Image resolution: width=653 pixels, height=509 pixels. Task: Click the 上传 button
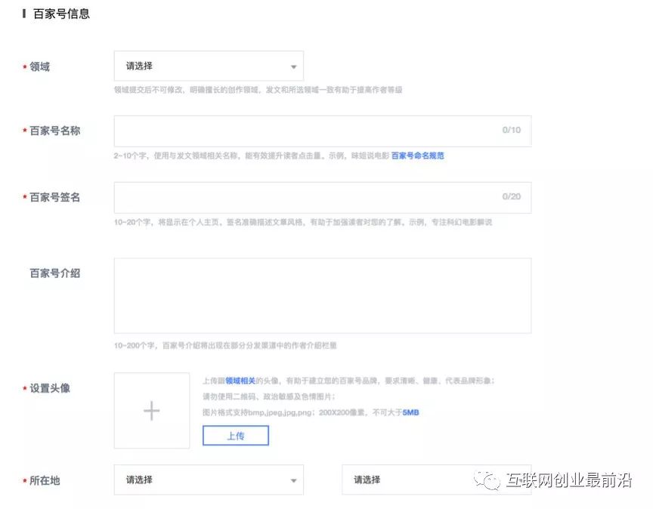click(x=236, y=436)
